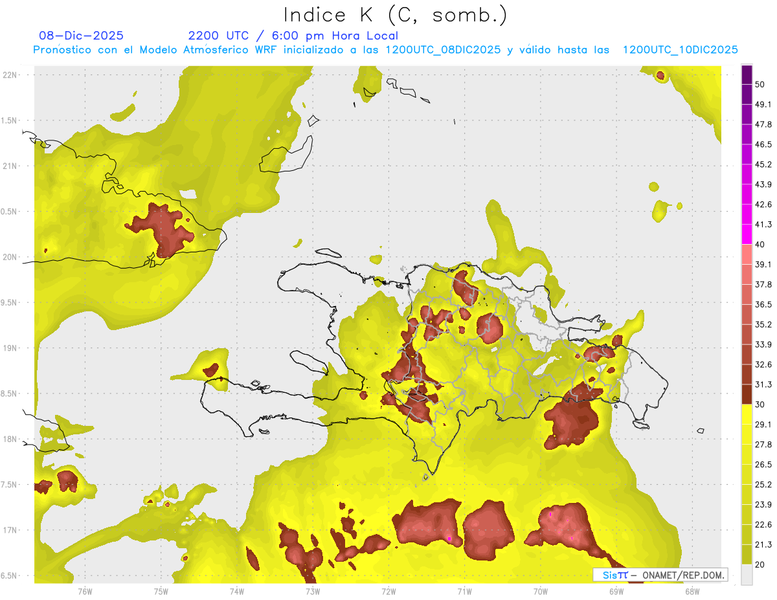Click the '20' colorbar value
The width and height of the screenshot is (777, 600).
(x=760, y=565)
